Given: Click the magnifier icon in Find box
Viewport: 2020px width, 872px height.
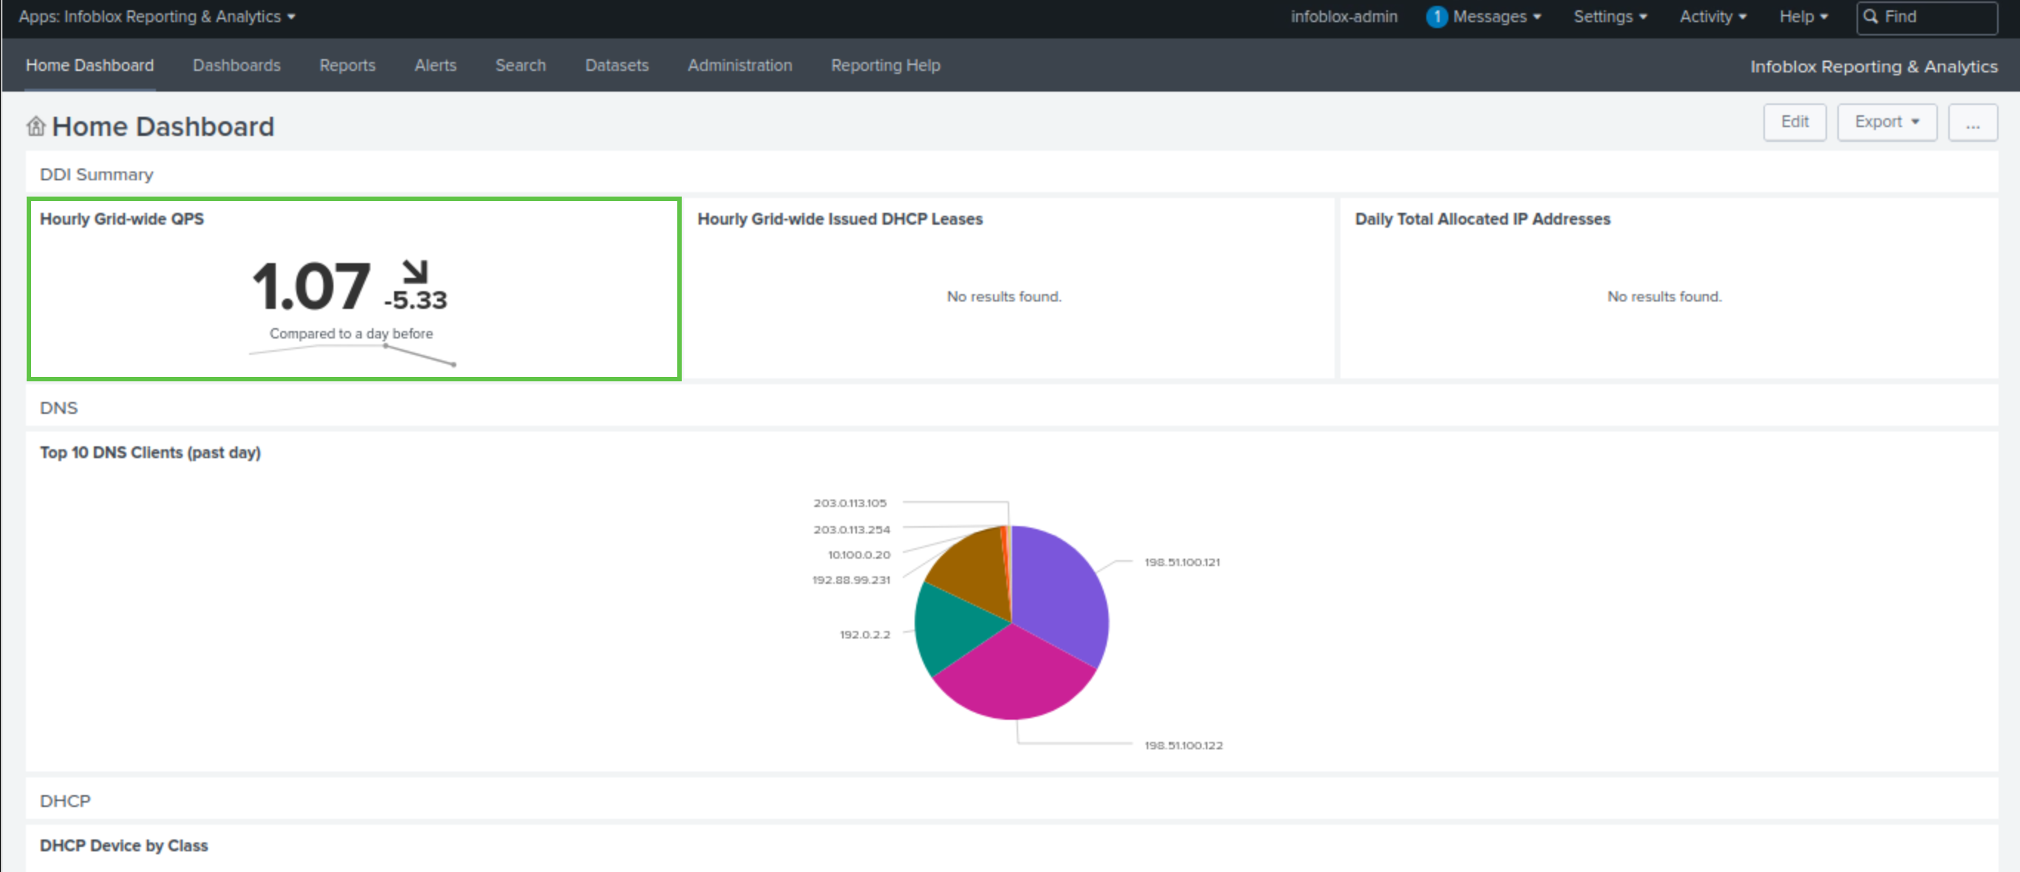Looking at the screenshot, I should pyautogui.click(x=1870, y=16).
